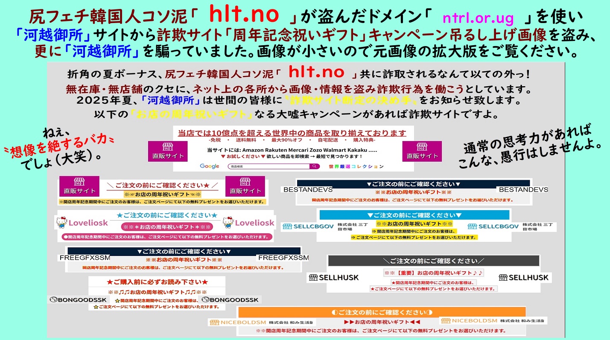Click the rainbow 世界厳選コレクション text

pyautogui.click(x=356, y=166)
